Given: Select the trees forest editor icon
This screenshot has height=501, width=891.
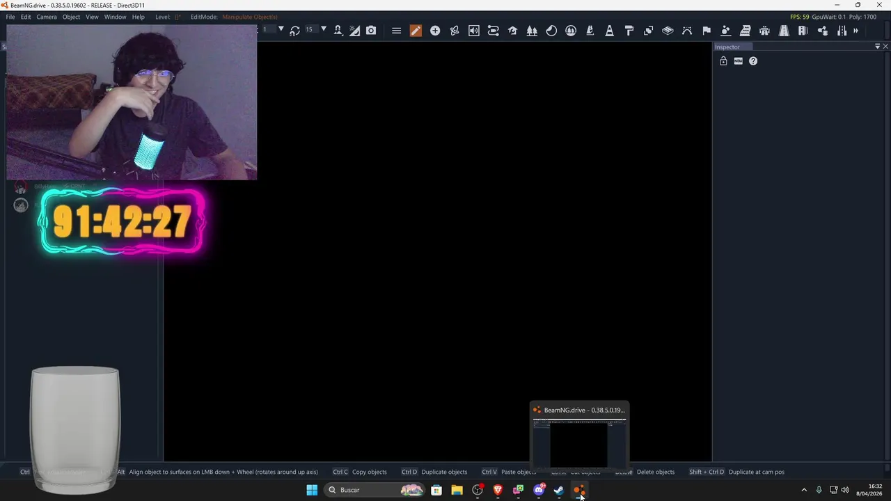Looking at the screenshot, I should click(x=532, y=31).
